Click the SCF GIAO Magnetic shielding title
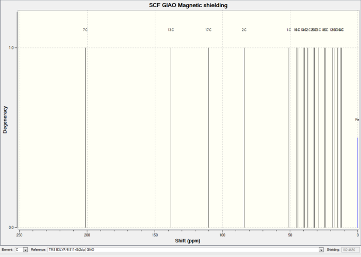361x257 pixels. point(188,5)
